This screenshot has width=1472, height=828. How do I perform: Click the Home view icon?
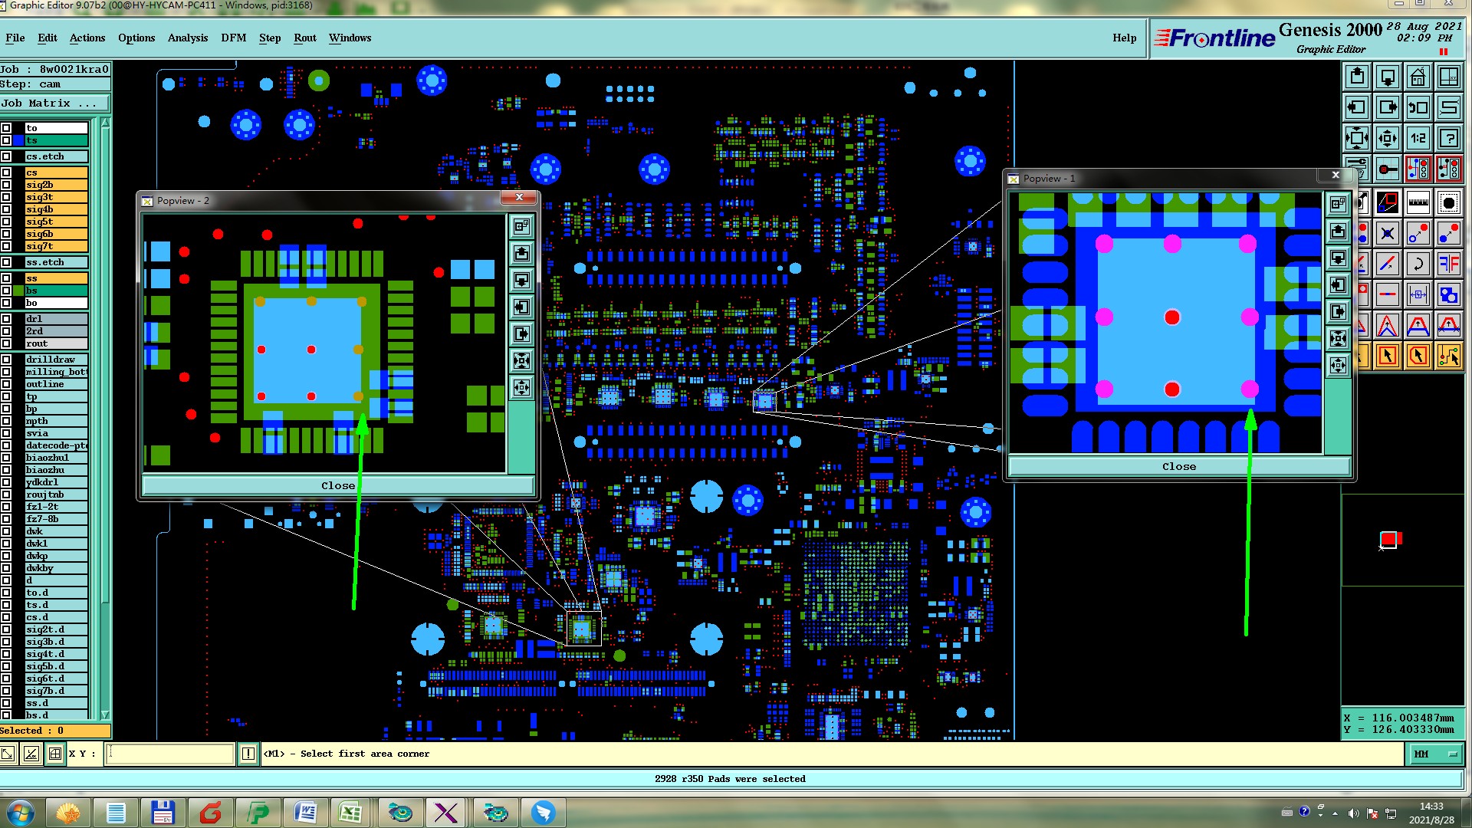coord(1418,77)
